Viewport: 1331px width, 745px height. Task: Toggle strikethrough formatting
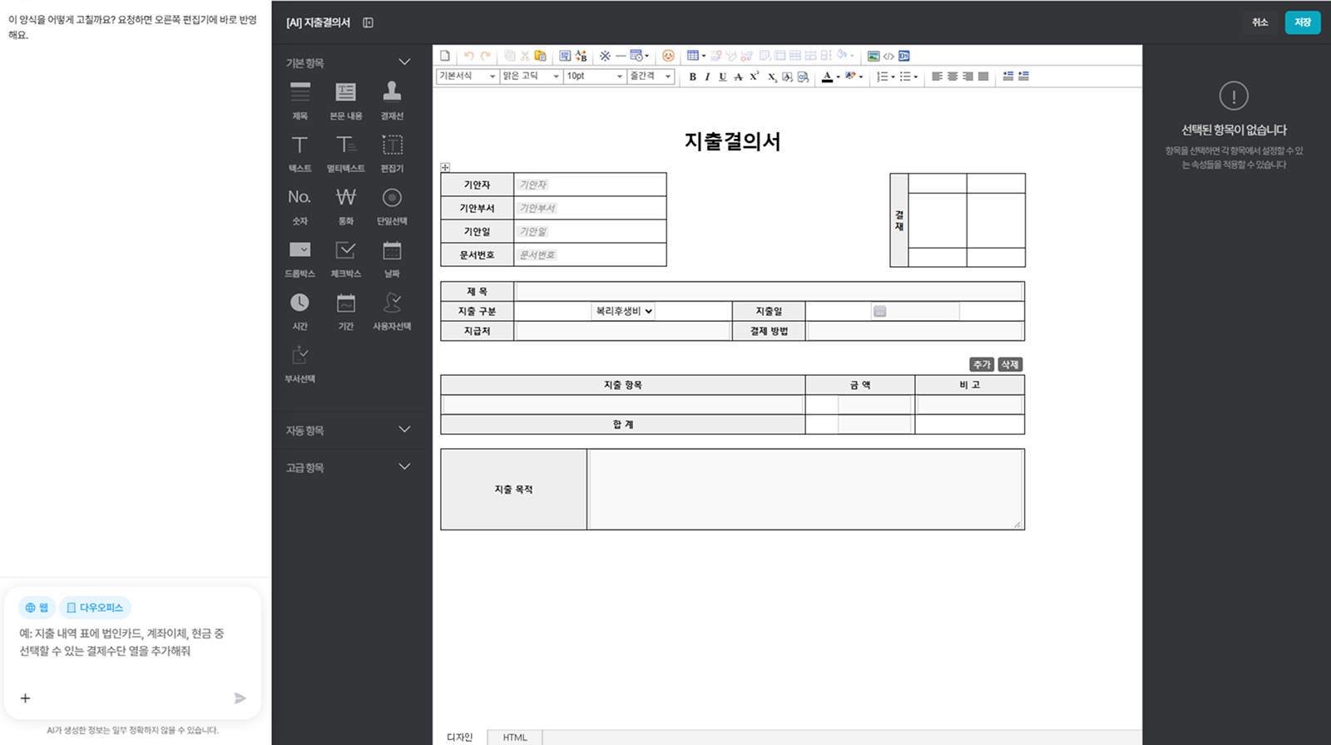[738, 76]
